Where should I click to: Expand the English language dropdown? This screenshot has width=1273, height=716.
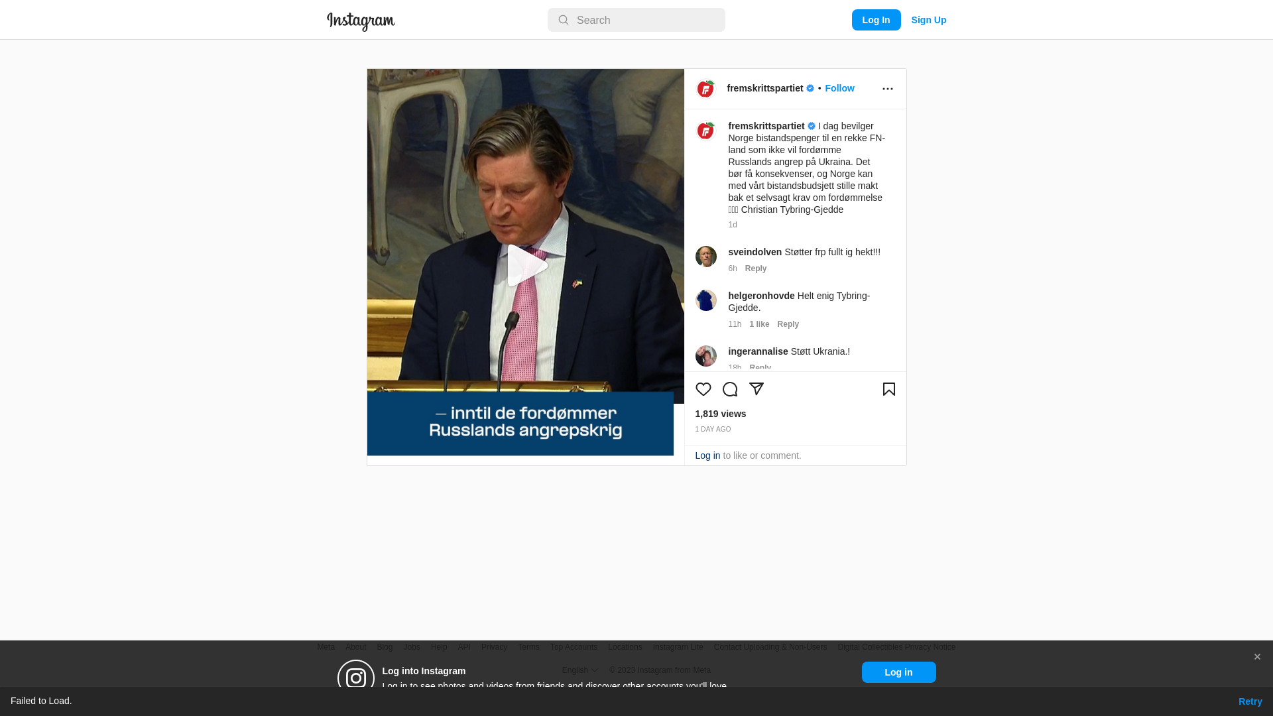(579, 670)
